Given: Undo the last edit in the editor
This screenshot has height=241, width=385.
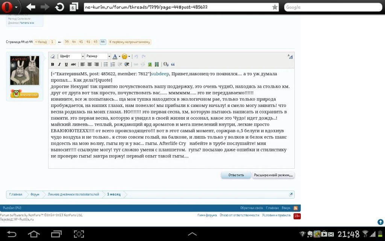Looking at the screenshot, I should coord(136,56).
